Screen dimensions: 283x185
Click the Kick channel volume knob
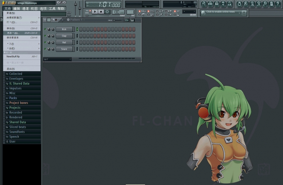[53, 29]
